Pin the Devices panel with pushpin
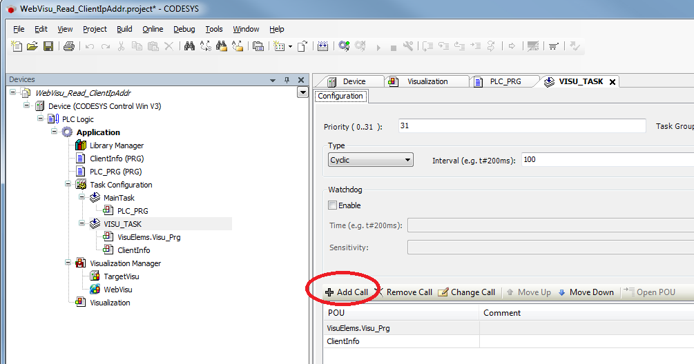The width and height of the screenshot is (694, 364). tap(287, 80)
